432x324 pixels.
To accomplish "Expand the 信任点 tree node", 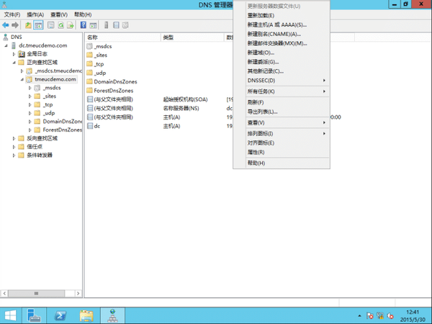I will 14,147.
